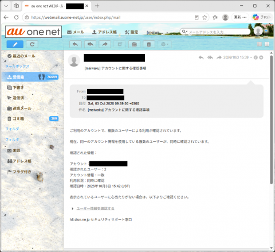Bookmark the page with the star icon
The image size is (275, 252).
coord(205,17)
